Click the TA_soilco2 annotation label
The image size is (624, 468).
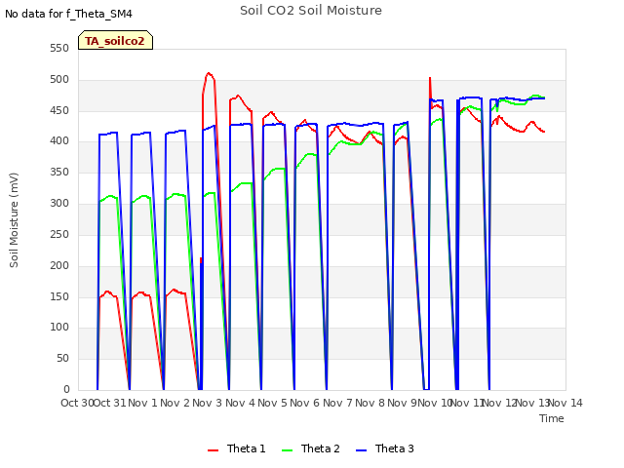(115, 40)
